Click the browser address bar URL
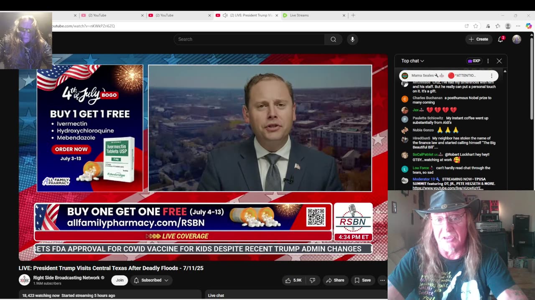This screenshot has width=535, height=300. 84,26
